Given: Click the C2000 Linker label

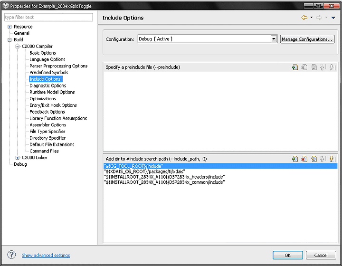Looking at the screenshot, I should click(x=35, y=157).
